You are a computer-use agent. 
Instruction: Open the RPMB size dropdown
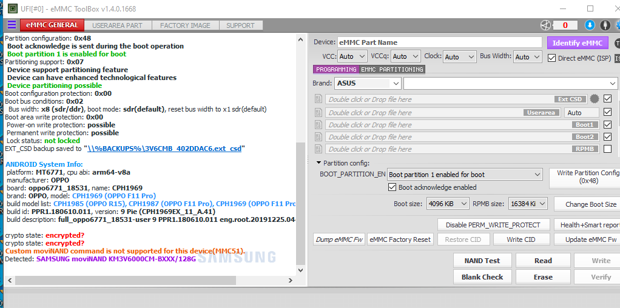[x=528, y=204]
